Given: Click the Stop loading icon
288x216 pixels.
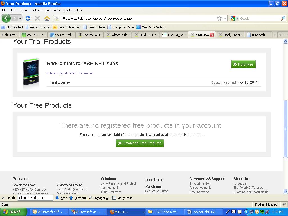Looking at the screenshot, I should [x=37, y=18].
